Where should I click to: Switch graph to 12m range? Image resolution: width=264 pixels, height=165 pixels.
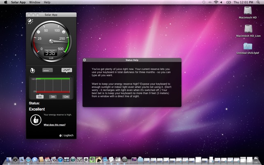[66, 97]
